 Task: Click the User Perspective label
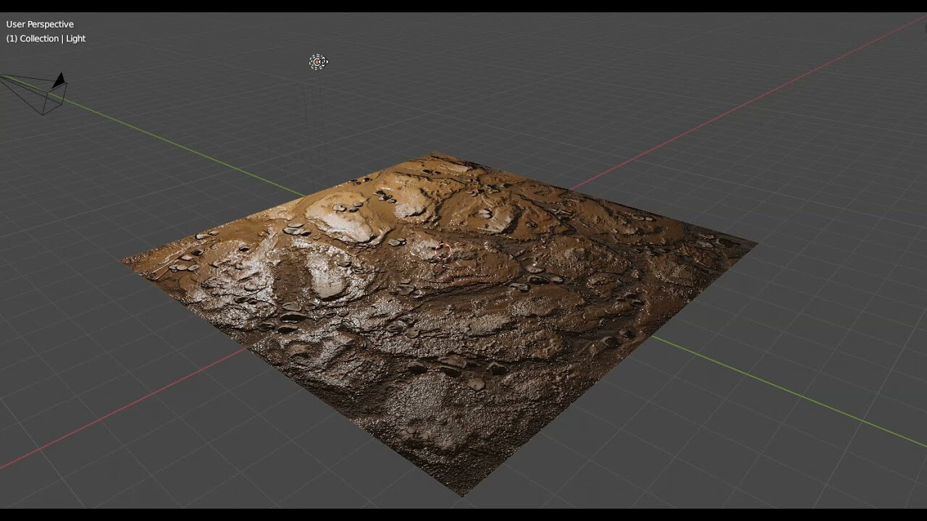40,24
